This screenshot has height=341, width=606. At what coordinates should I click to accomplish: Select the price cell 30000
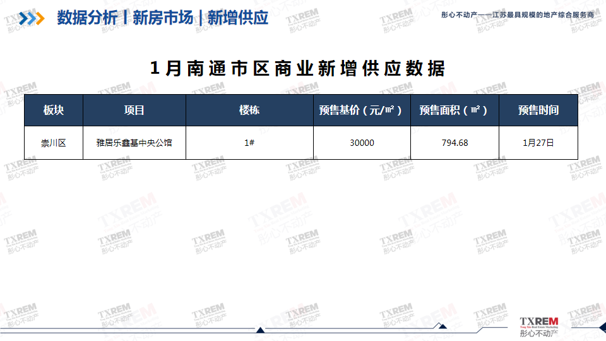pos(362,143)
